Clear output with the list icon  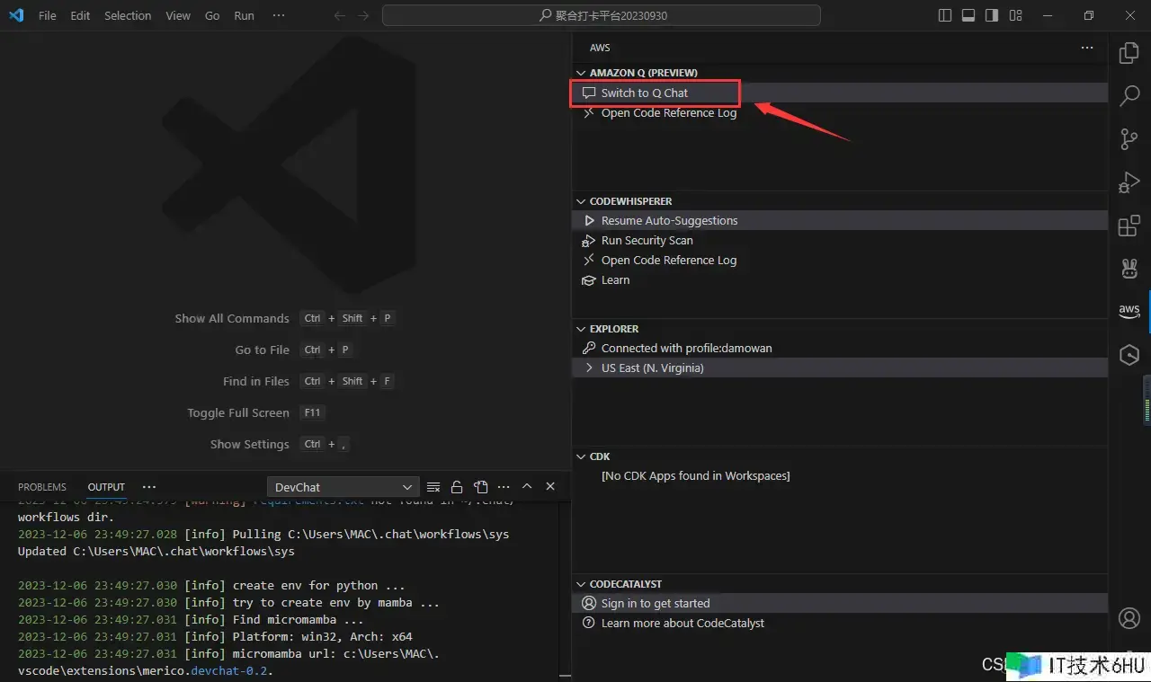point(433,487)
